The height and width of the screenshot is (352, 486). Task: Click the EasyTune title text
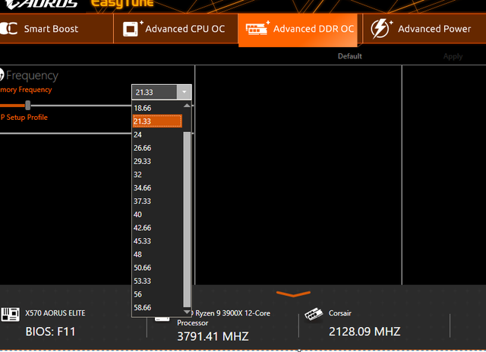[122, 3]
